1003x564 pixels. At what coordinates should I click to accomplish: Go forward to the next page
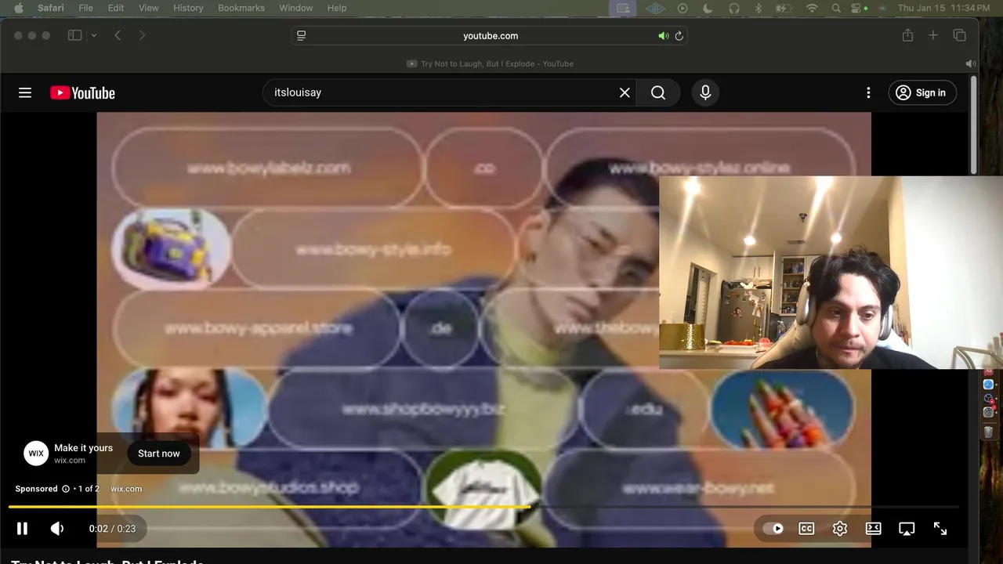coord(142,35)
